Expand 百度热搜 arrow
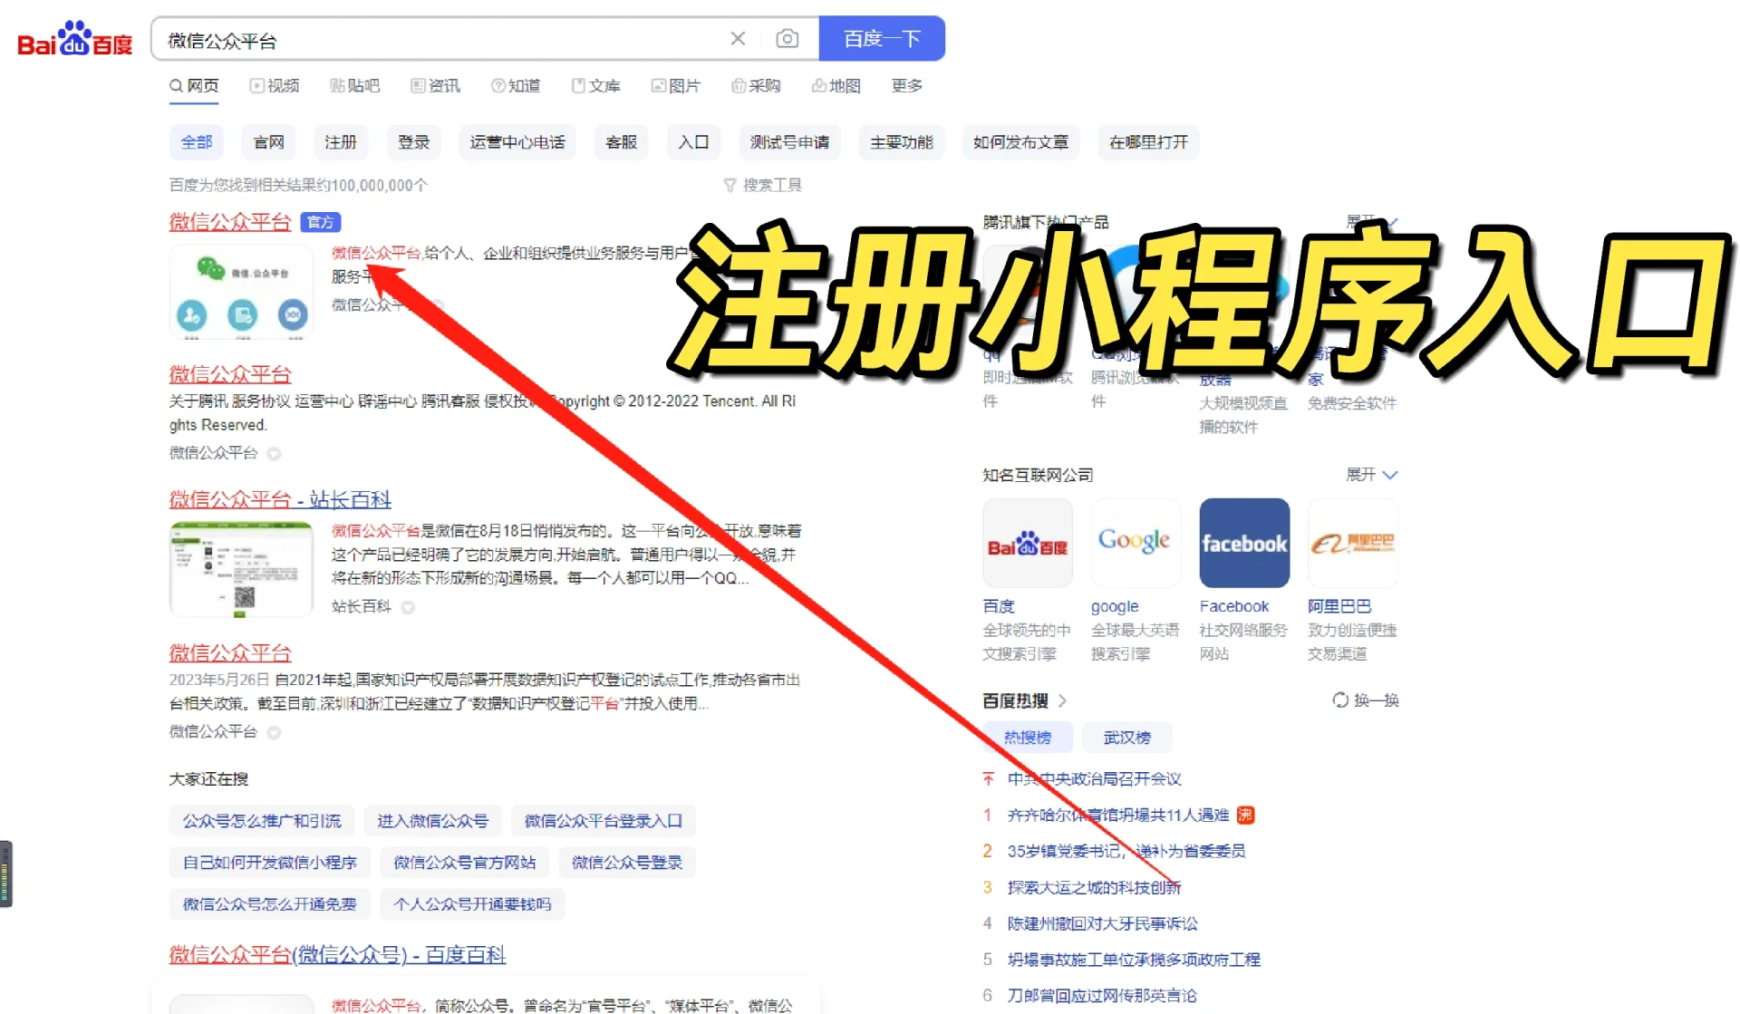The height and width of the screenshot is (1014, 1740). coord(1063,700)
